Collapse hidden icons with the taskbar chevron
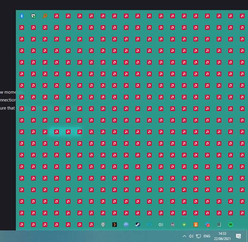This screenshot has width=248, height=242. pyautogui.click(x=184, y=236)
